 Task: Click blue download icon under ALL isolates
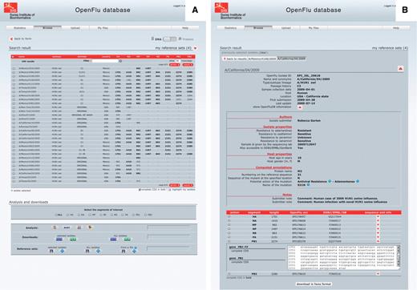(114, 240)
